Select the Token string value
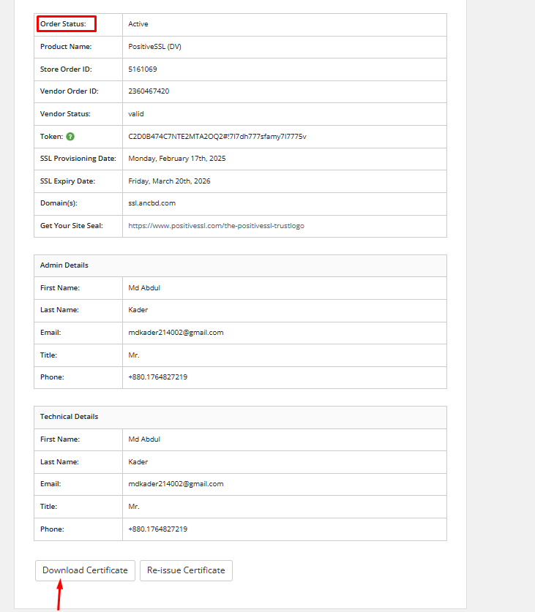 click(217, 137)
